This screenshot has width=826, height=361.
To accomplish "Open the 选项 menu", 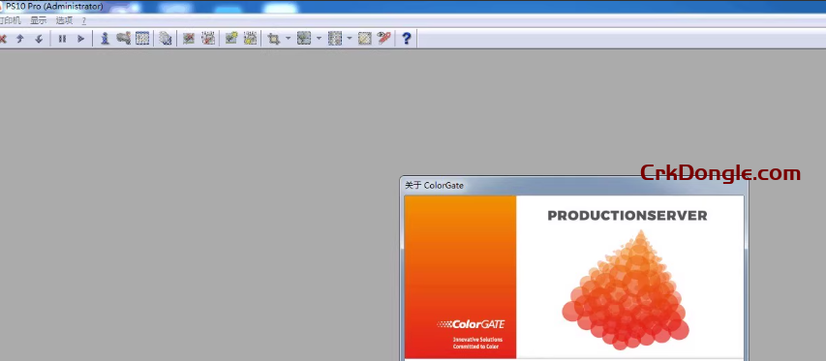I will [64, 20].
